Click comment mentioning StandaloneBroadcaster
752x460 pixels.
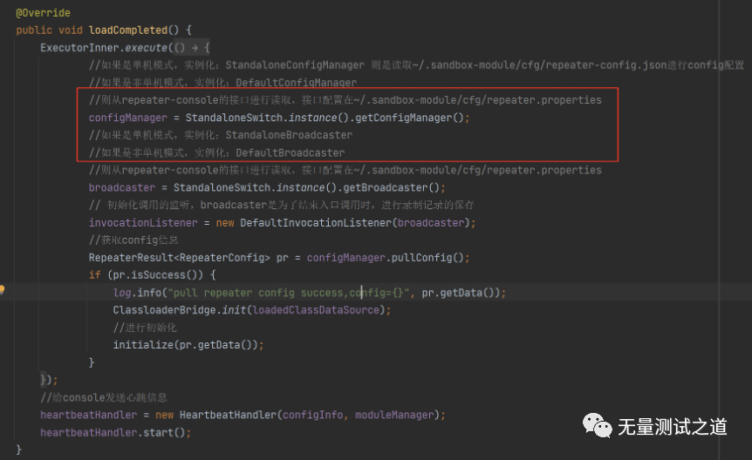(221, 135)
